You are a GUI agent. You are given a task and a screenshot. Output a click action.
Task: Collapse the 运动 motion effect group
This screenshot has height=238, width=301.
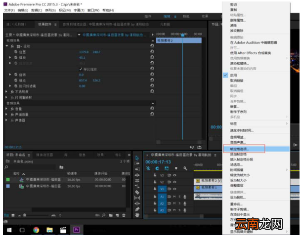pyautogui.click(x=7, y=46)
